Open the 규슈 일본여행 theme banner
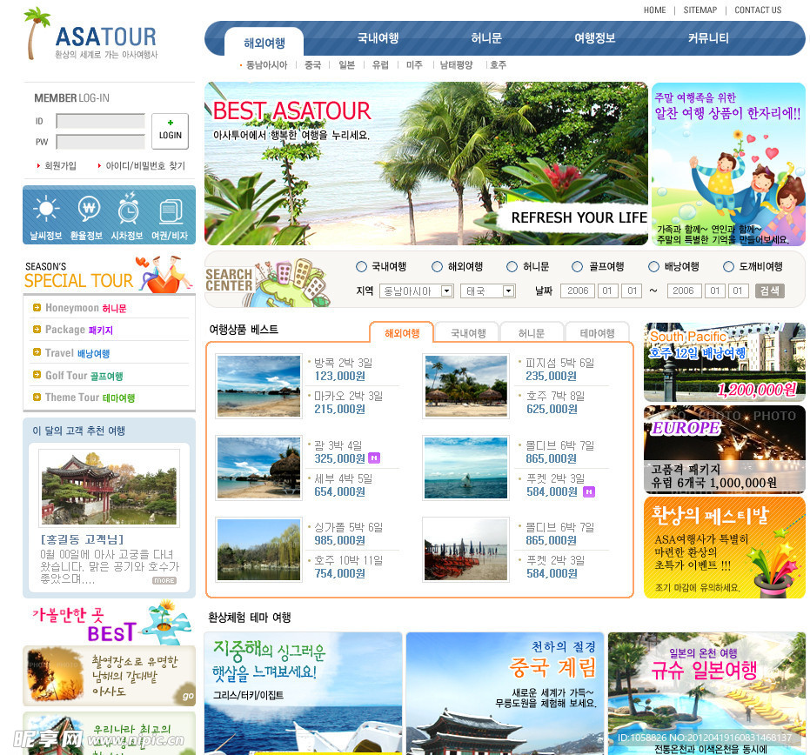Image resolution: width=810 pixels, height=755 pixels. [706, 693]
